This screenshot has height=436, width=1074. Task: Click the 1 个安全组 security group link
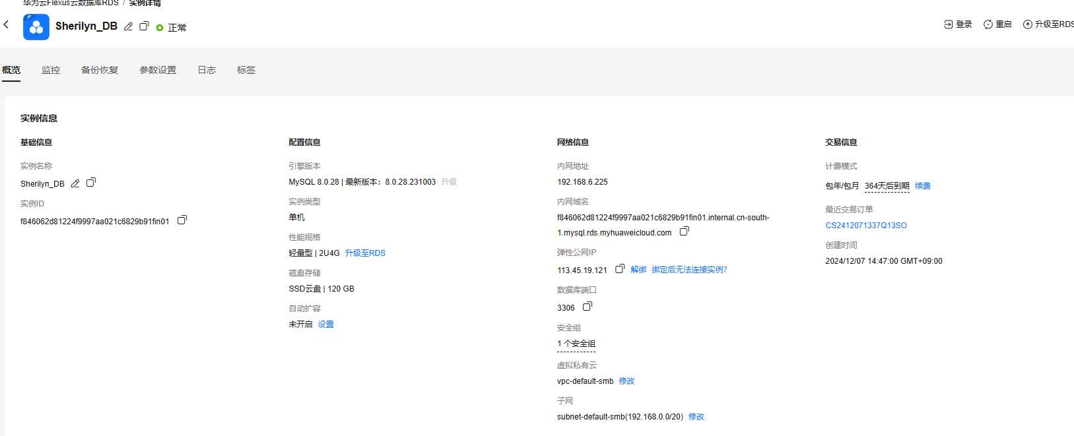(576, 344)
